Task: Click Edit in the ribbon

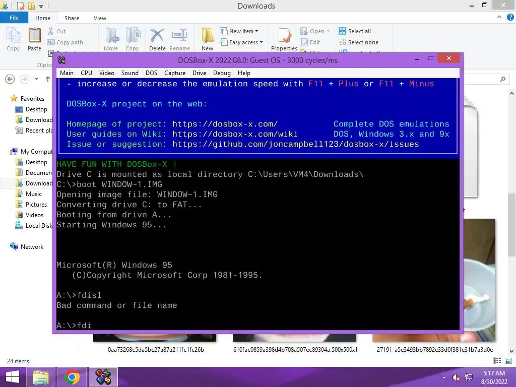Action: tap(310, 42)
